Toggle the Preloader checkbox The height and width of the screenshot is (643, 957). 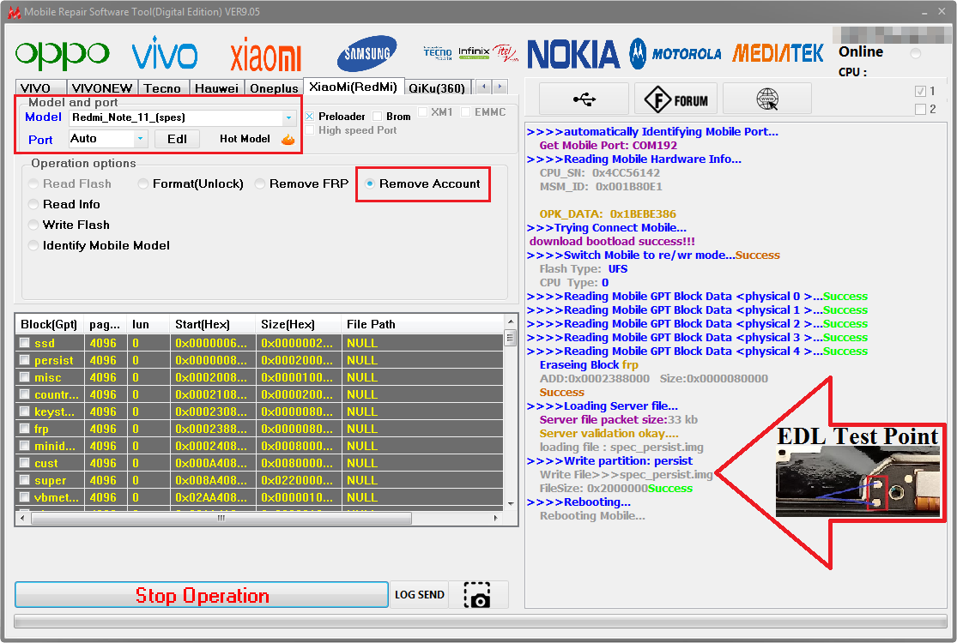(310, 117)
